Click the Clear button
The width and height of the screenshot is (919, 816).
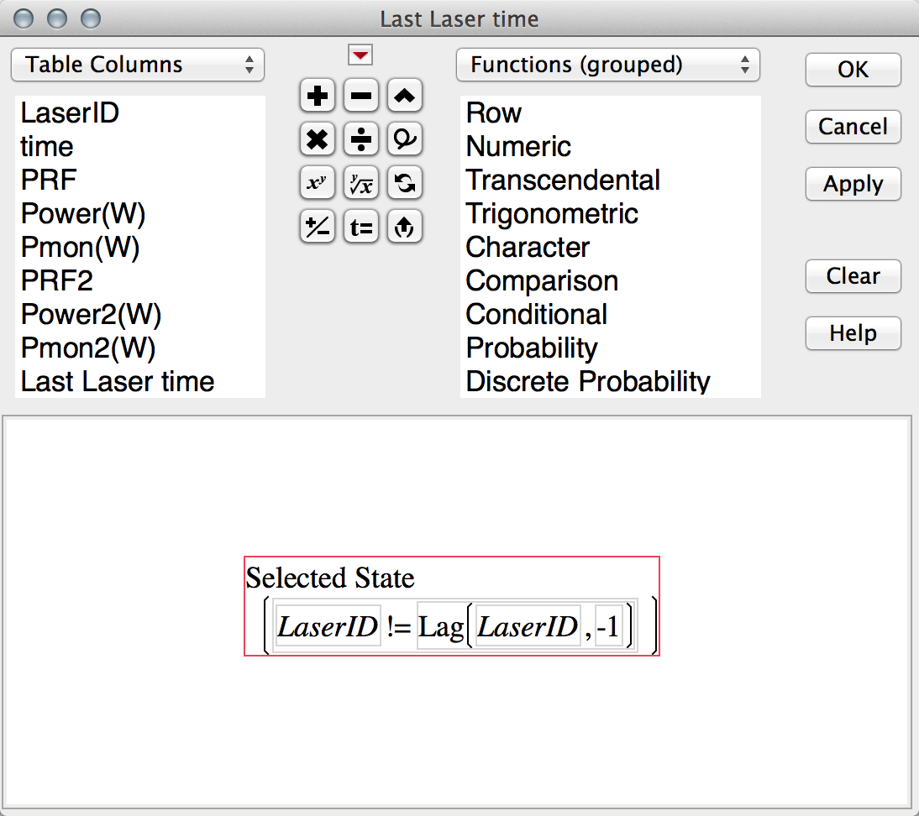[853, 276]
